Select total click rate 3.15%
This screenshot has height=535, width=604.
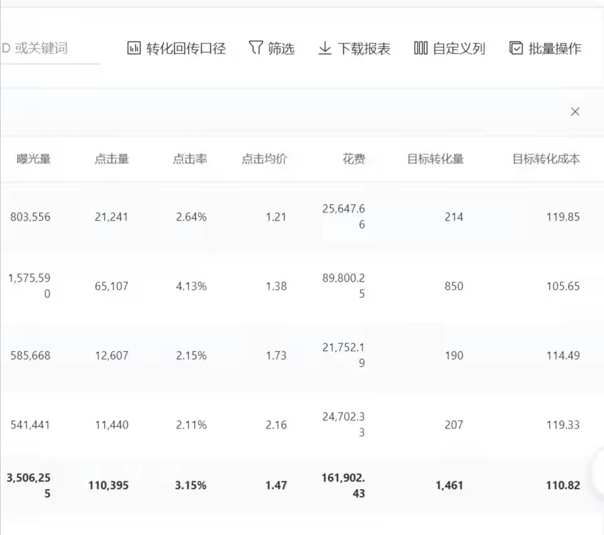pos(190,486)
